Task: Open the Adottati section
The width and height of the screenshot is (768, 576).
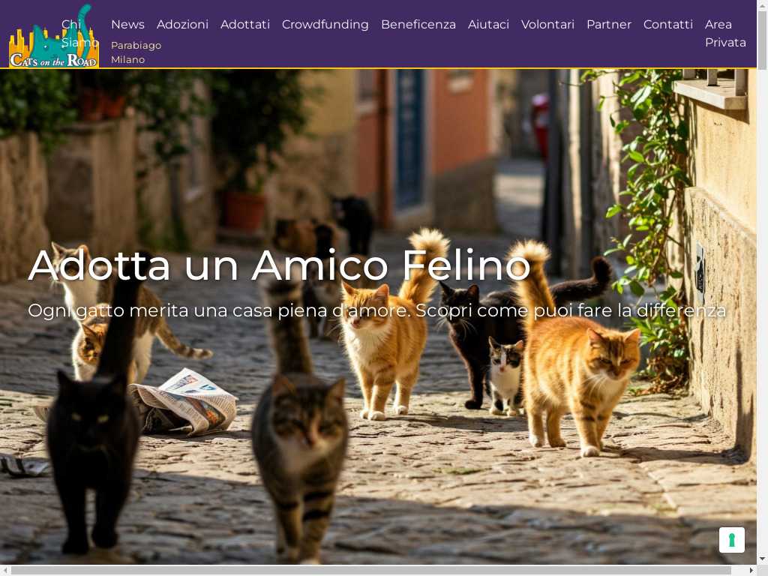Action: [245, 25]
